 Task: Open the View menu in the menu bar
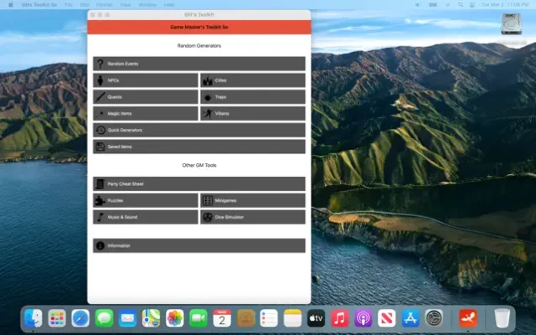(125, 4)
